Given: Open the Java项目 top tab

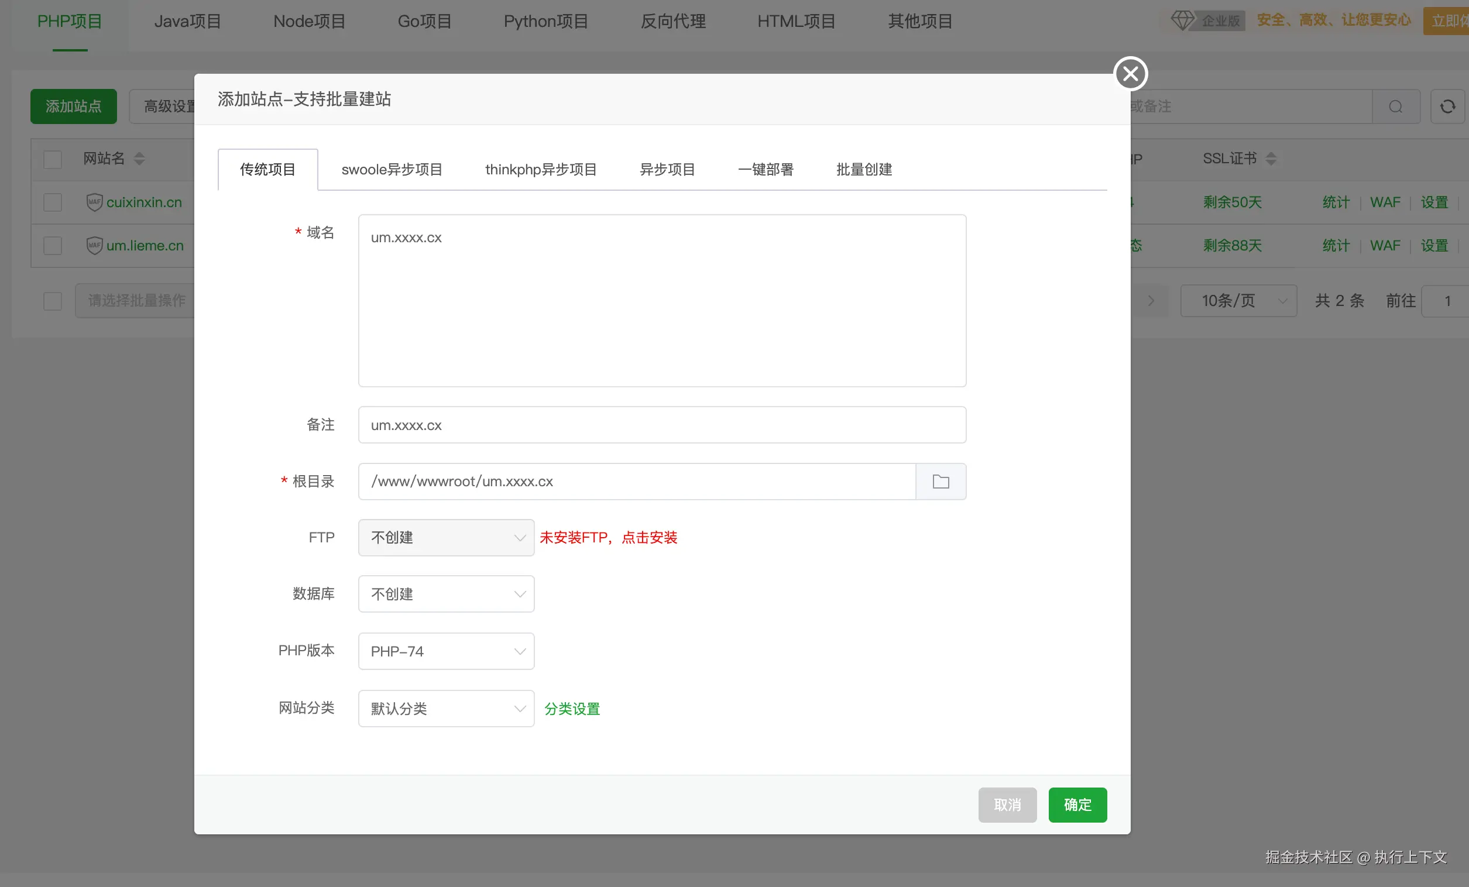Looking at the screenshot, I should click(x=187, y=22).
